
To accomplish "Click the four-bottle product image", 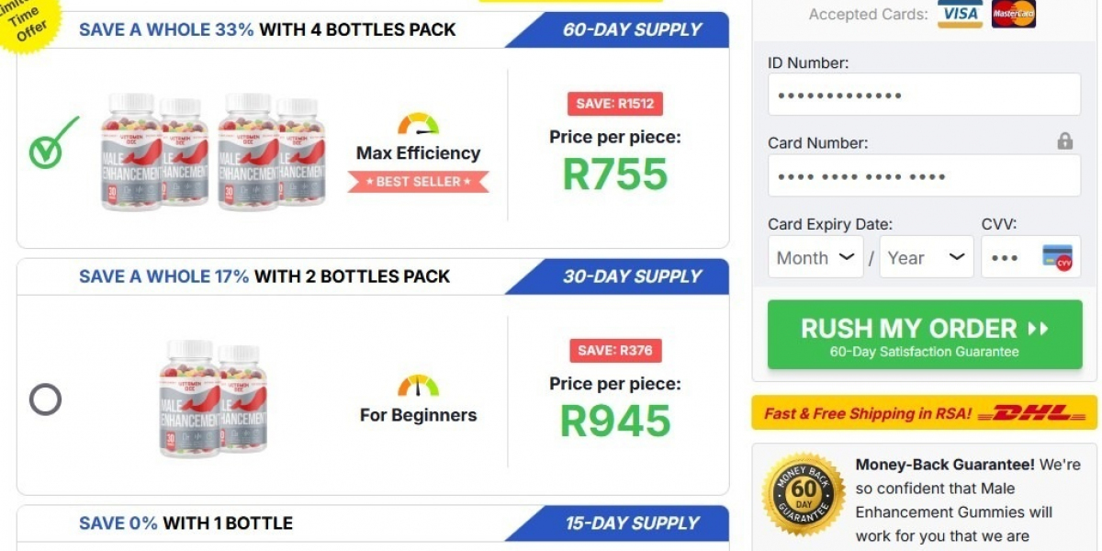I will point(211,152).
